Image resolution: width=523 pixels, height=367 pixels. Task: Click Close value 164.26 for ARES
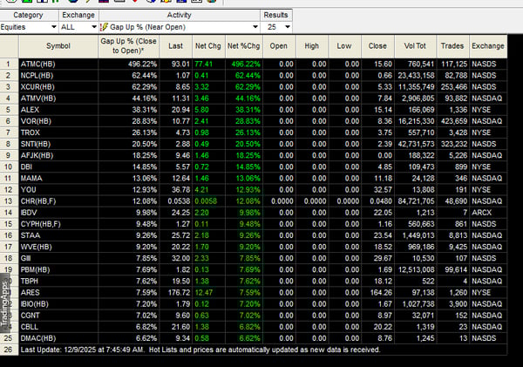(381, 293)
